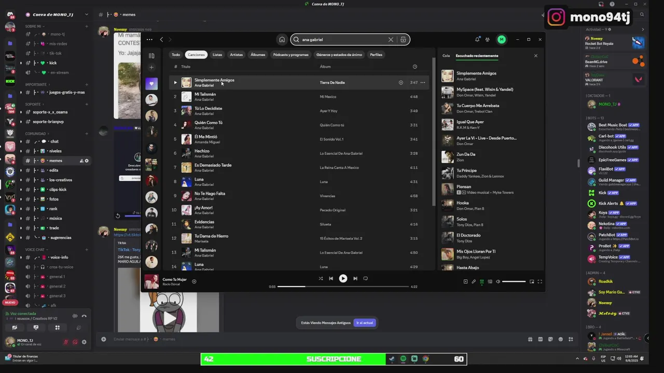Select the 'Álbumes' filter chip

point(258,54)
